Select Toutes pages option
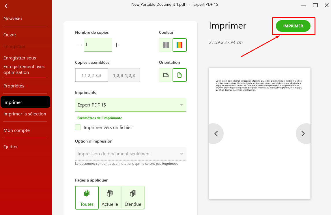Viewport: 331px width, 215px height. (x=87, y=198)
